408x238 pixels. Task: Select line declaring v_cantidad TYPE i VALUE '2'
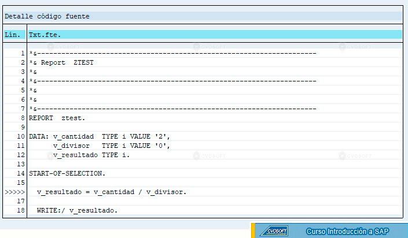[x=100, y=136]
